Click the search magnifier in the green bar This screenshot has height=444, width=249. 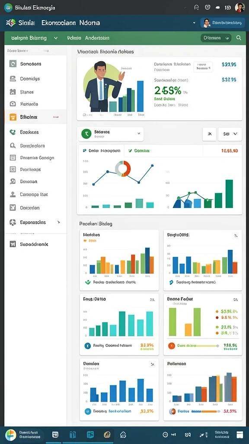click(x=239, y=38)
